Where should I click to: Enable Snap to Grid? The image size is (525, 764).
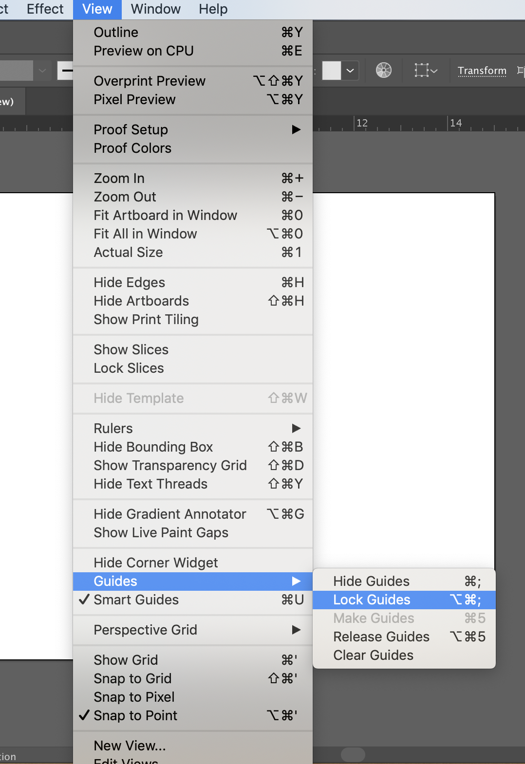(x=132, y=678)
